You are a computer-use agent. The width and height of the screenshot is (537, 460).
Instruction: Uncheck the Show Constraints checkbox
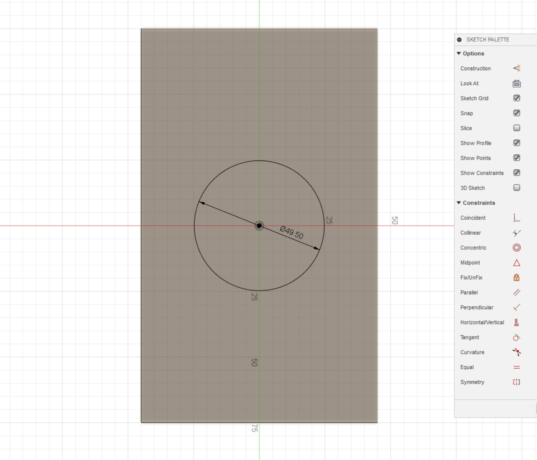(516, 173)
